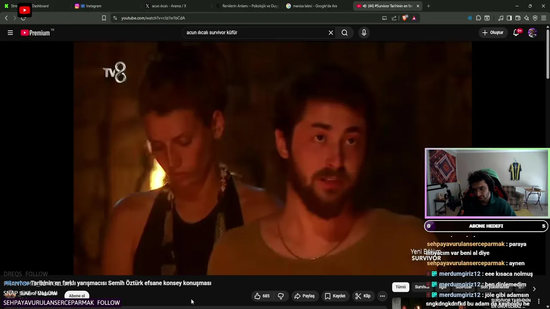
Task: Open browser extensions puzzle icon
Action: point(478,18)
